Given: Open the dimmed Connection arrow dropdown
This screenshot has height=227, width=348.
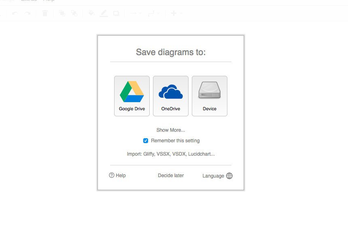Looking at the screenshot, I should [136, 13].
